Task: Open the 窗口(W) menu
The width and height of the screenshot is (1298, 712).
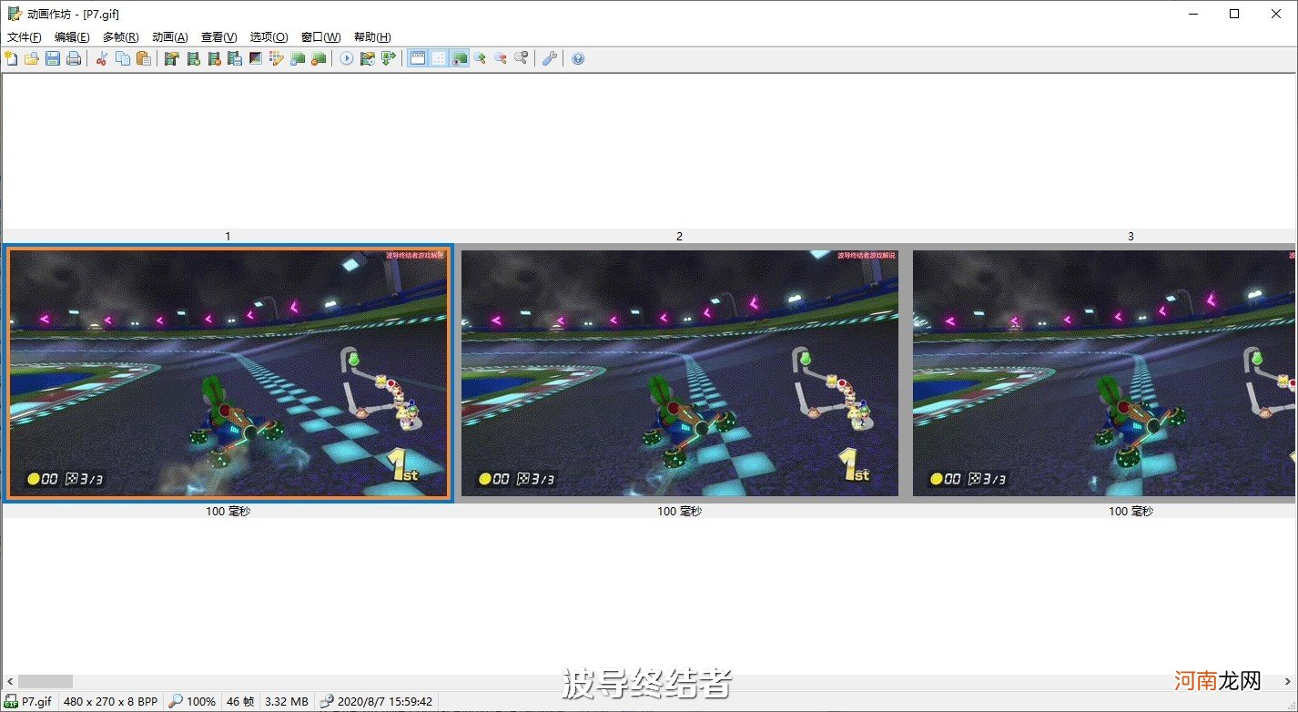Action: tap(321, 37)
